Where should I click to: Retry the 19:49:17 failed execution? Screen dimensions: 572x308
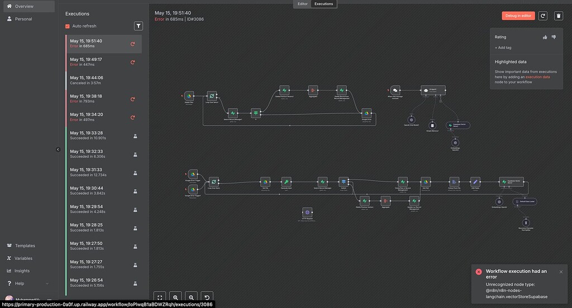132,62
